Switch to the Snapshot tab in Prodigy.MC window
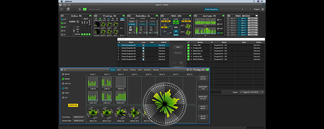This screenshot has height=129, width=324. coord(147,70)
